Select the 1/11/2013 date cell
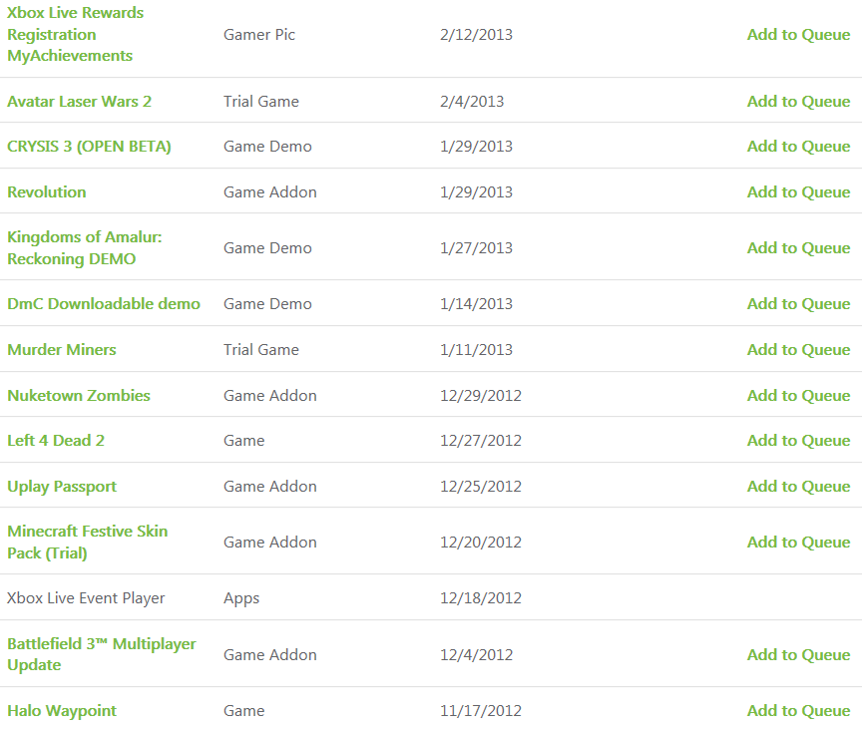This screenshot has height=729, width=862. (476, 350)
